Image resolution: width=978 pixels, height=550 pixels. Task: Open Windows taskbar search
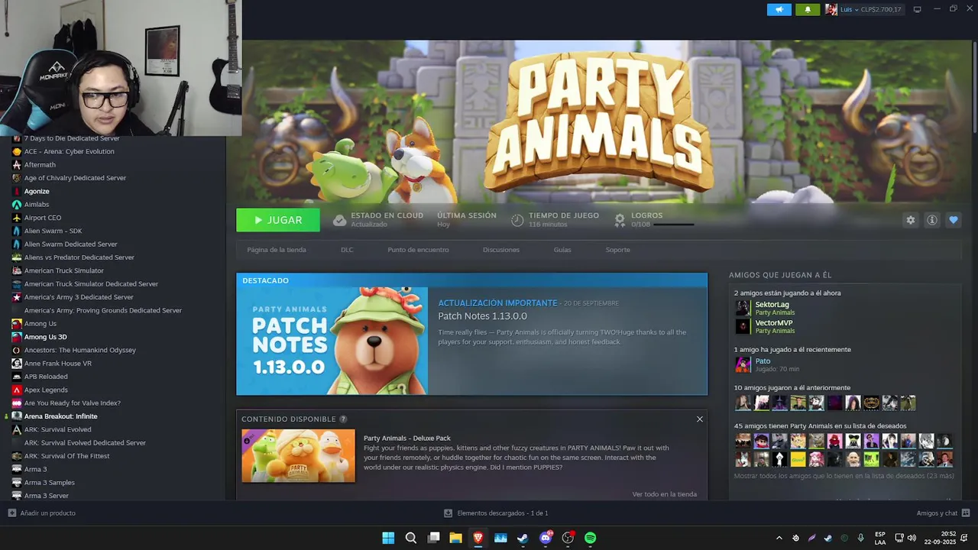[x=411, y=538]
